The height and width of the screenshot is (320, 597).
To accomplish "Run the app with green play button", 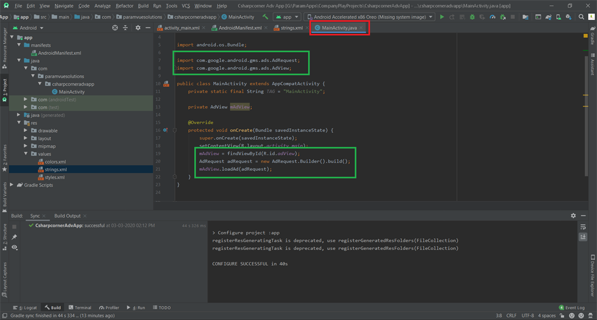I will pyautogui.click(x=442, y=17).
